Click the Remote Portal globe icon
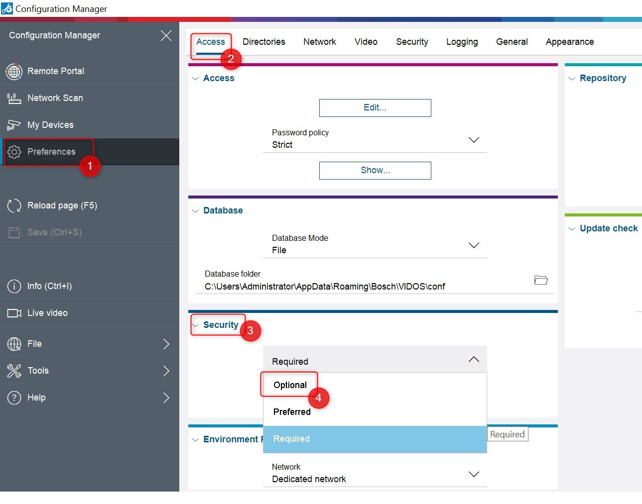The image size is (642, 504). [14, 72]
